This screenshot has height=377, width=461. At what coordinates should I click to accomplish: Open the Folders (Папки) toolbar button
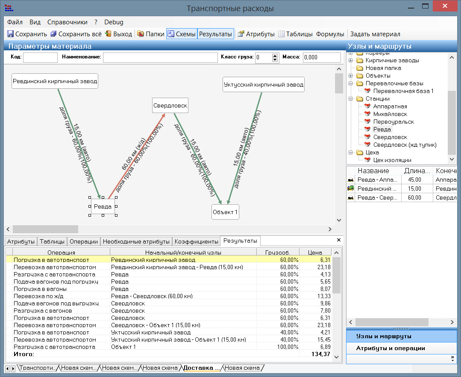tap(150, 34)
